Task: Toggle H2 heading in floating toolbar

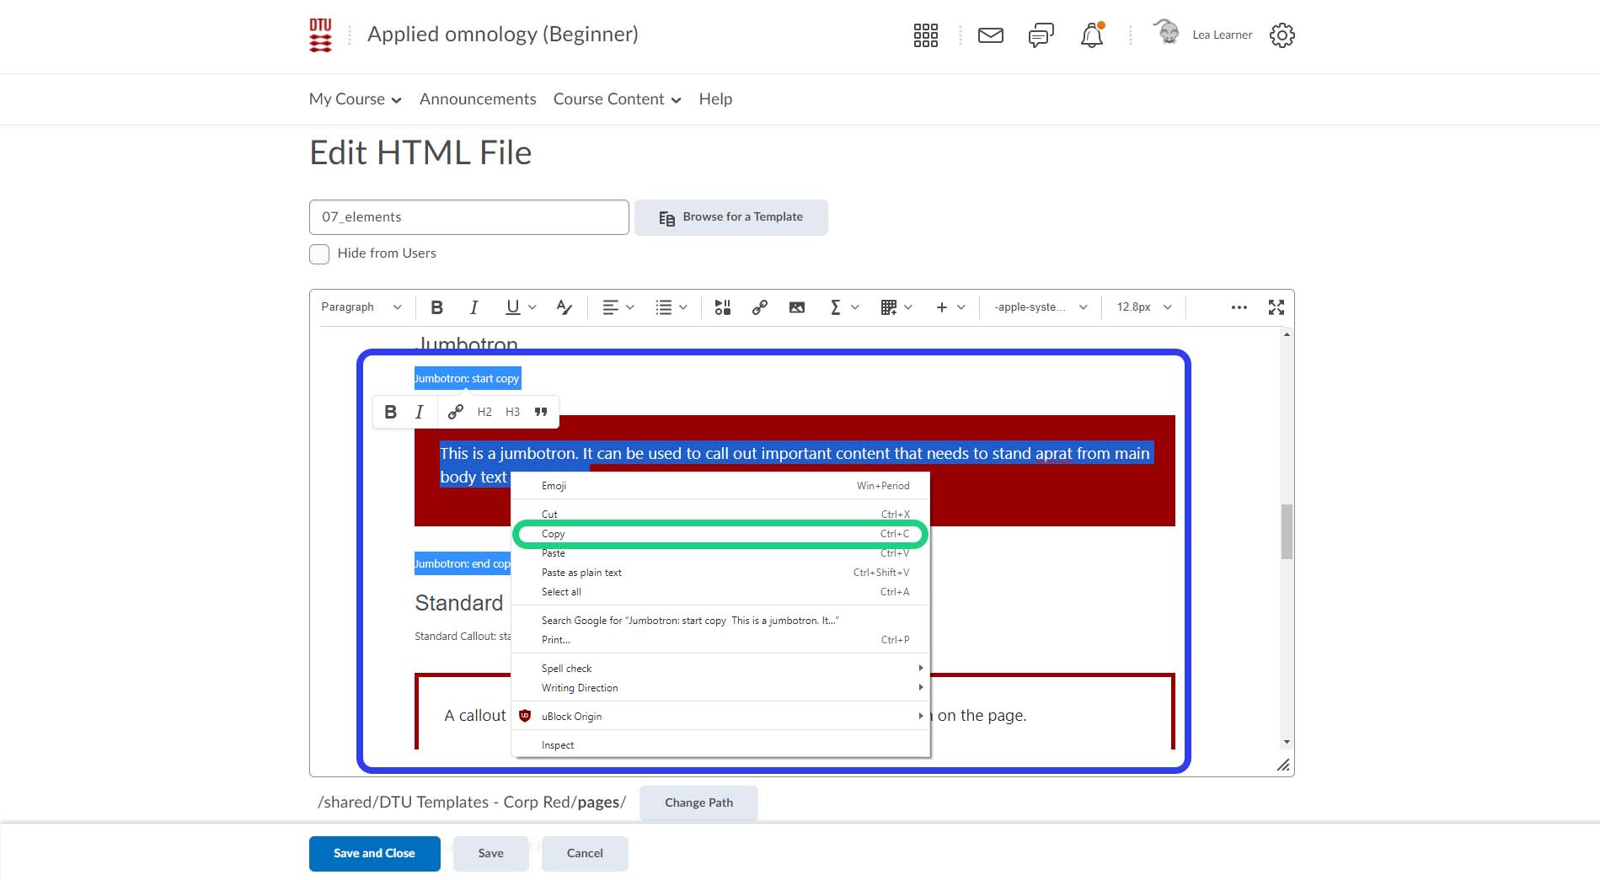Action: [484, 412]
